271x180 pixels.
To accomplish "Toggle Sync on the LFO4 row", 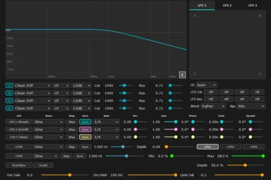I will pyautogui.click(x=86, y=147).
